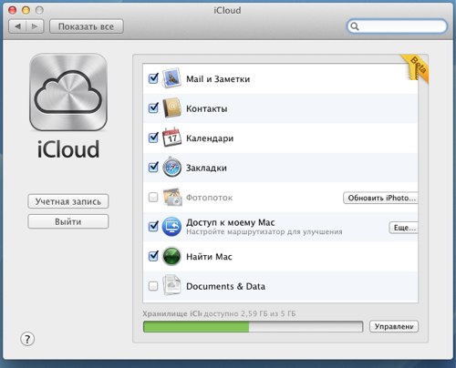The height and width of the screenshot is (368, 456).
Task: Click the Calendar icon showing 17
Action: (171, 138)
